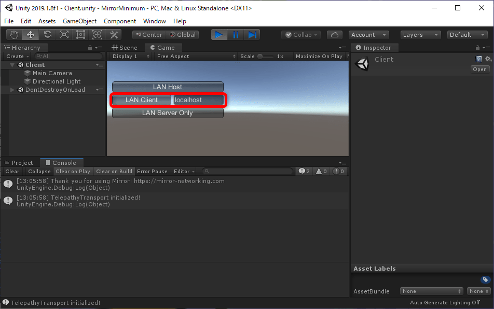Click the Open button in Inspector
Viewport: 494px width, 309px height.
pos(480,69)
